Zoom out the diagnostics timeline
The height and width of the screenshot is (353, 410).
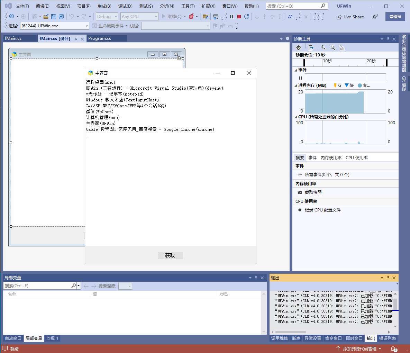[x=332, y=48]
